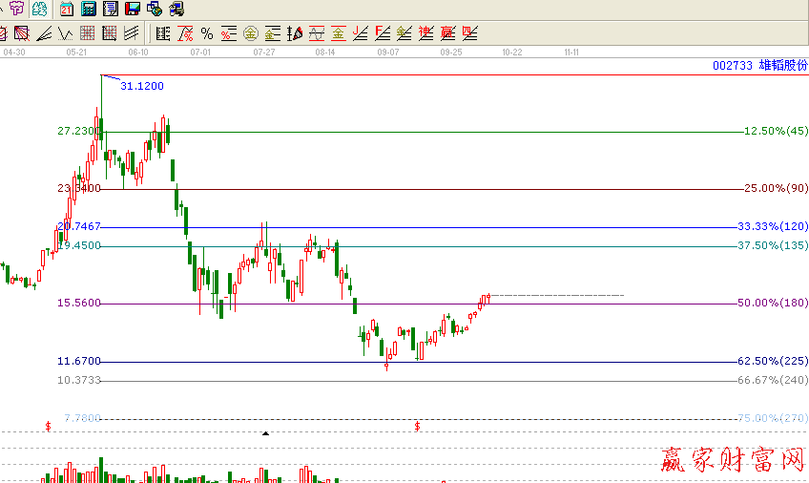Viewport: 809px width, 483px height.
Task: Click the calculator icon in top toolbar
Action: point(89,10)
